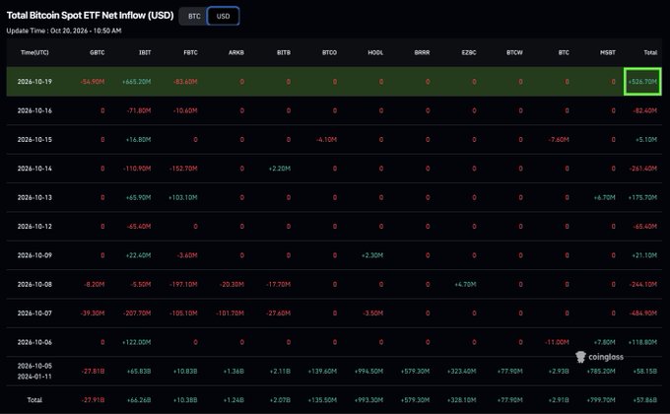Click the -197.10M FBTC cell
670x414 pixels.
pyautogui.click(x=183, y=285)
